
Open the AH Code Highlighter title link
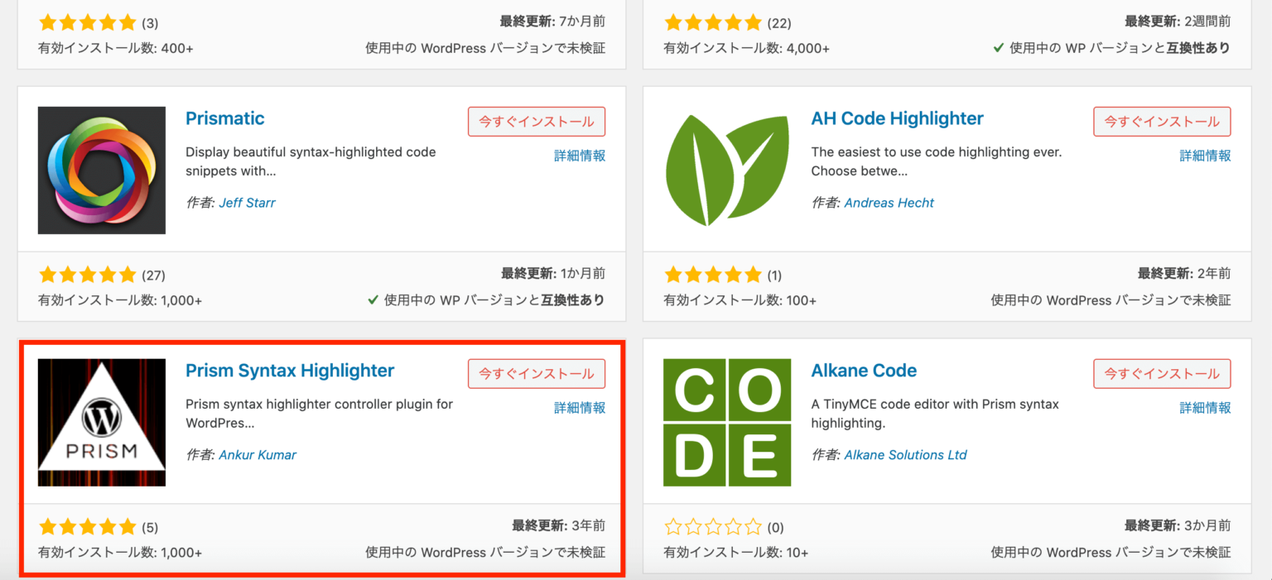click(x=897, y=118)
